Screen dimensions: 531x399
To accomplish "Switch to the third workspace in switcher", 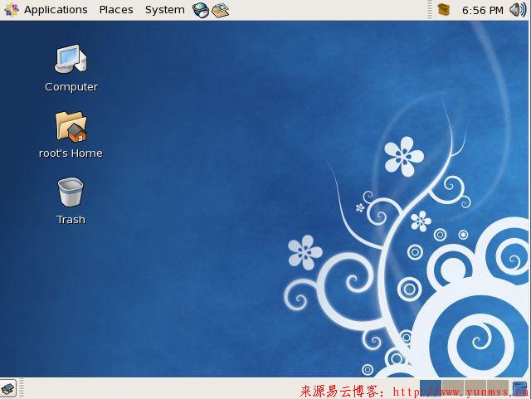I will (475, 388).
